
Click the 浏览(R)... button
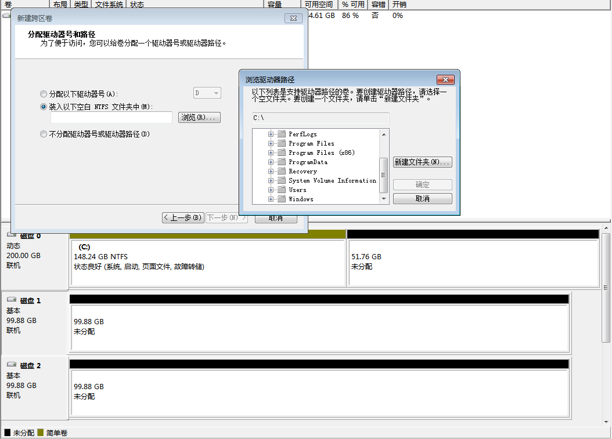click(x=199, y=117)
